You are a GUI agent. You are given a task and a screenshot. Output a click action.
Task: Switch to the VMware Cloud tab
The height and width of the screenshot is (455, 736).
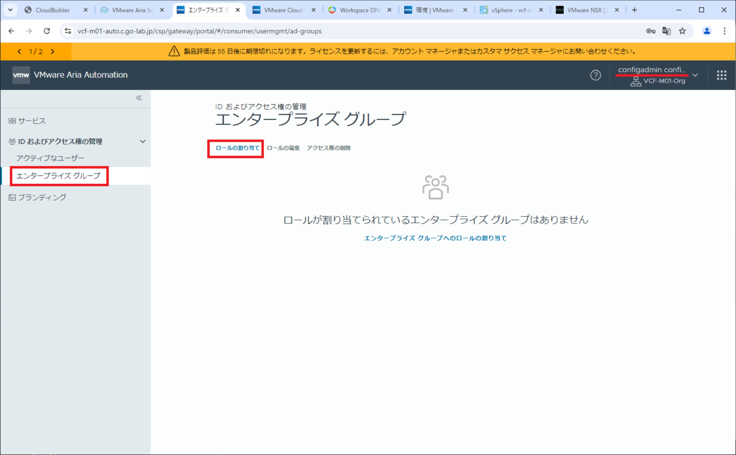click(x=280, y=10)
